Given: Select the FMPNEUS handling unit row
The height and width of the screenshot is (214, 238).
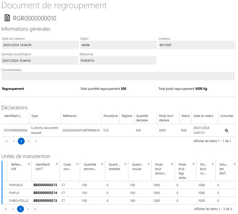Looking at the screenshot, I should coord(119,185).
